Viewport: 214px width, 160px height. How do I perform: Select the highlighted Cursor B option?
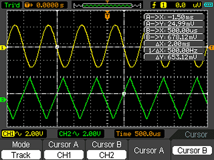[x=192, y=150]
